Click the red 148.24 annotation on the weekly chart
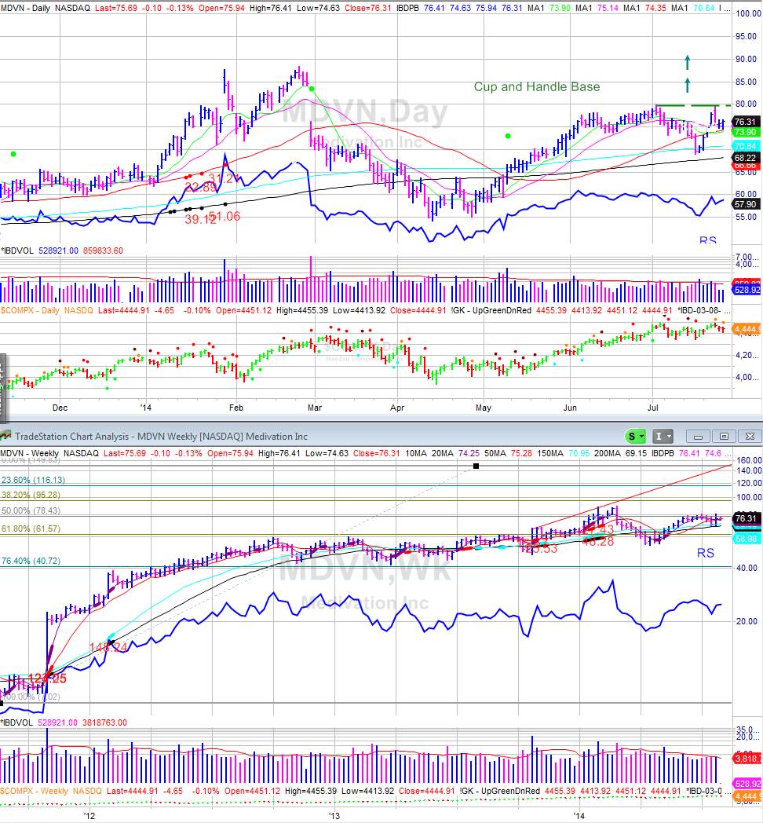The image size is (763, 823). [x=108, y=647]
